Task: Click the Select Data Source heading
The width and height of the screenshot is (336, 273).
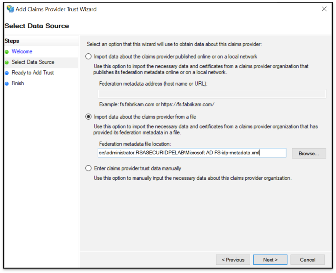Action: [x=37, y=26]
